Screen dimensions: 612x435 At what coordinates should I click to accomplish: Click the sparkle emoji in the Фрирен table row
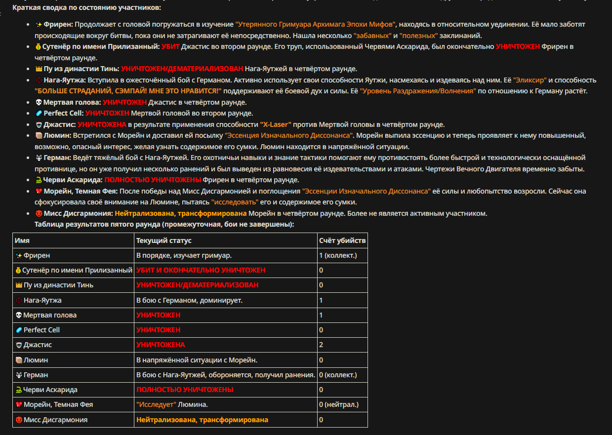(19, 255)
